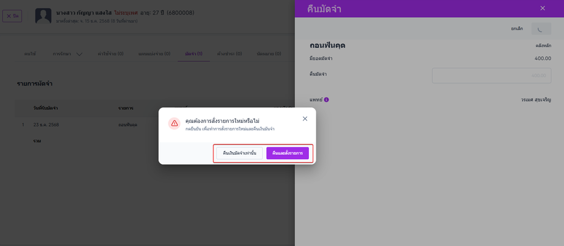
Task: Click the patient avatar icon
Action: [42, 15]
